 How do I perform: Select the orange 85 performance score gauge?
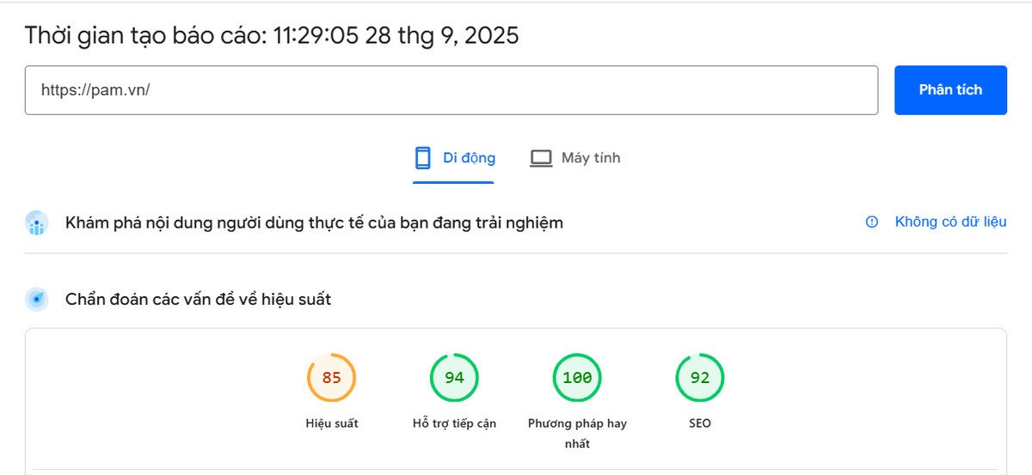tap(331, 378)
